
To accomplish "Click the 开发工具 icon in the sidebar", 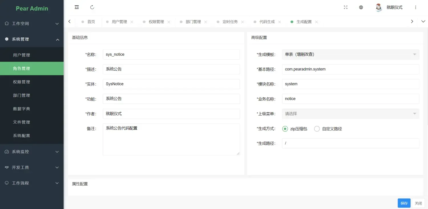I will click(6, 167).
